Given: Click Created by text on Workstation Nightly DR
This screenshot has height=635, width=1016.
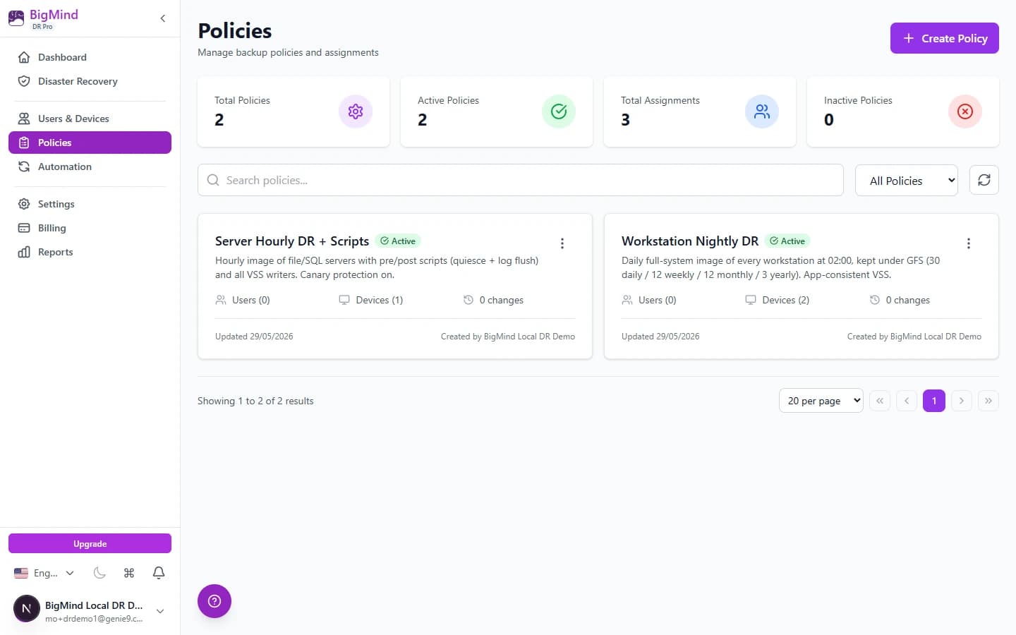Looking at the screenshot, I should pos(914,337).
